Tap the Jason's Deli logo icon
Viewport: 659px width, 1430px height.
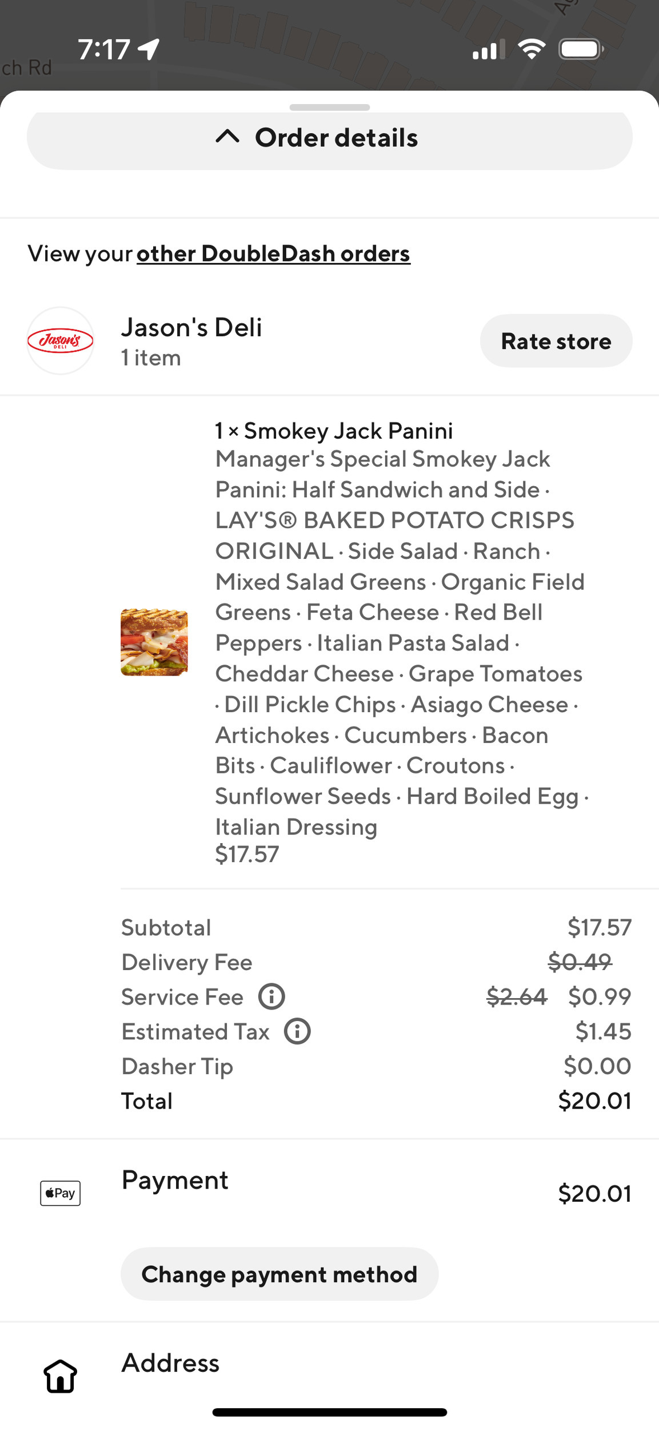coord(61,341)
